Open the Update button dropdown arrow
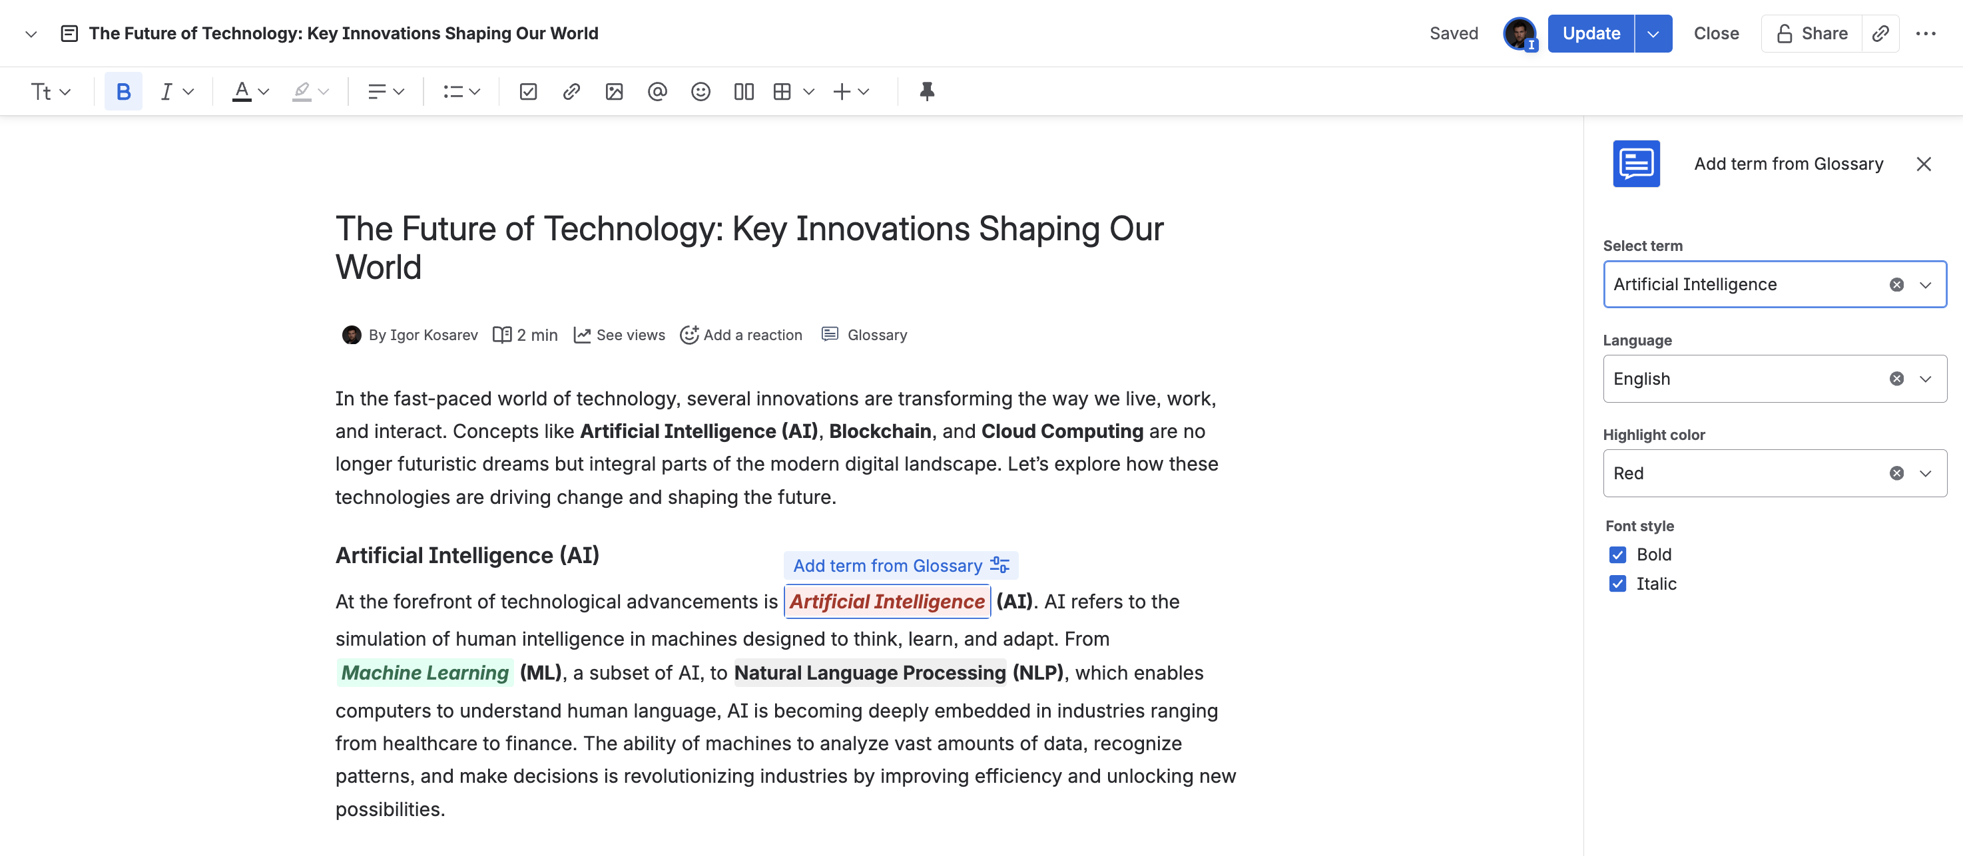The height and width of the screenshot is (856, 1963). pos(1652,33)
